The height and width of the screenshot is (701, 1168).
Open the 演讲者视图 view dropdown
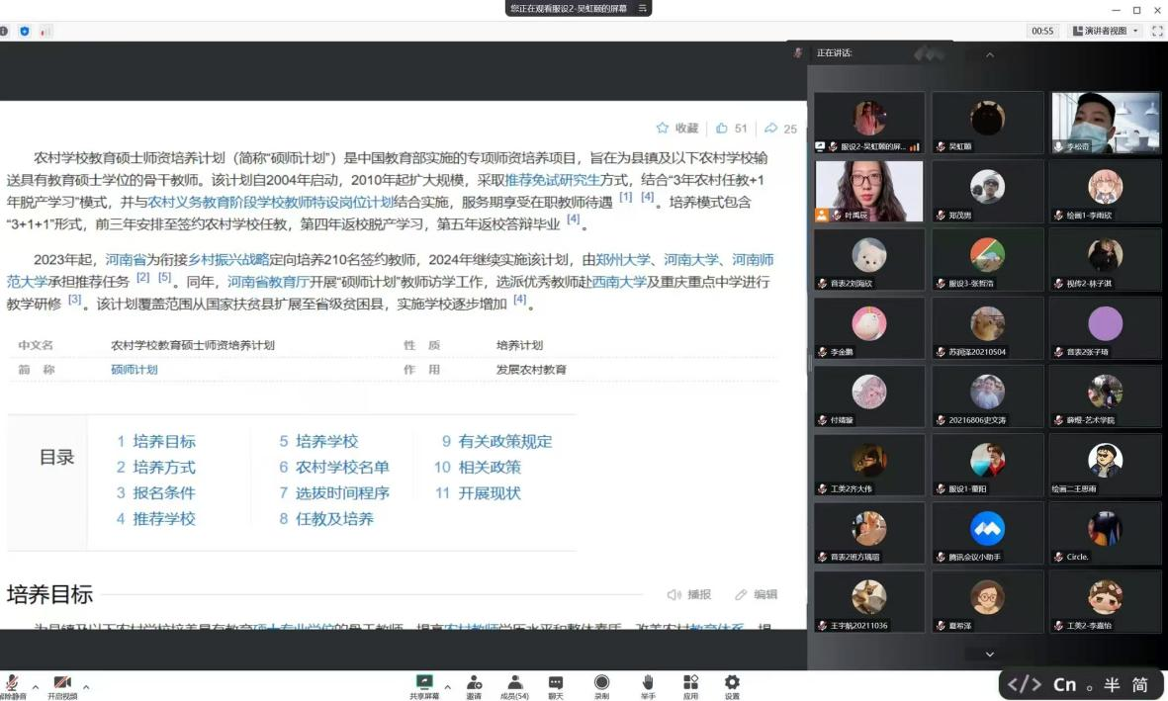coord(1107,31)
